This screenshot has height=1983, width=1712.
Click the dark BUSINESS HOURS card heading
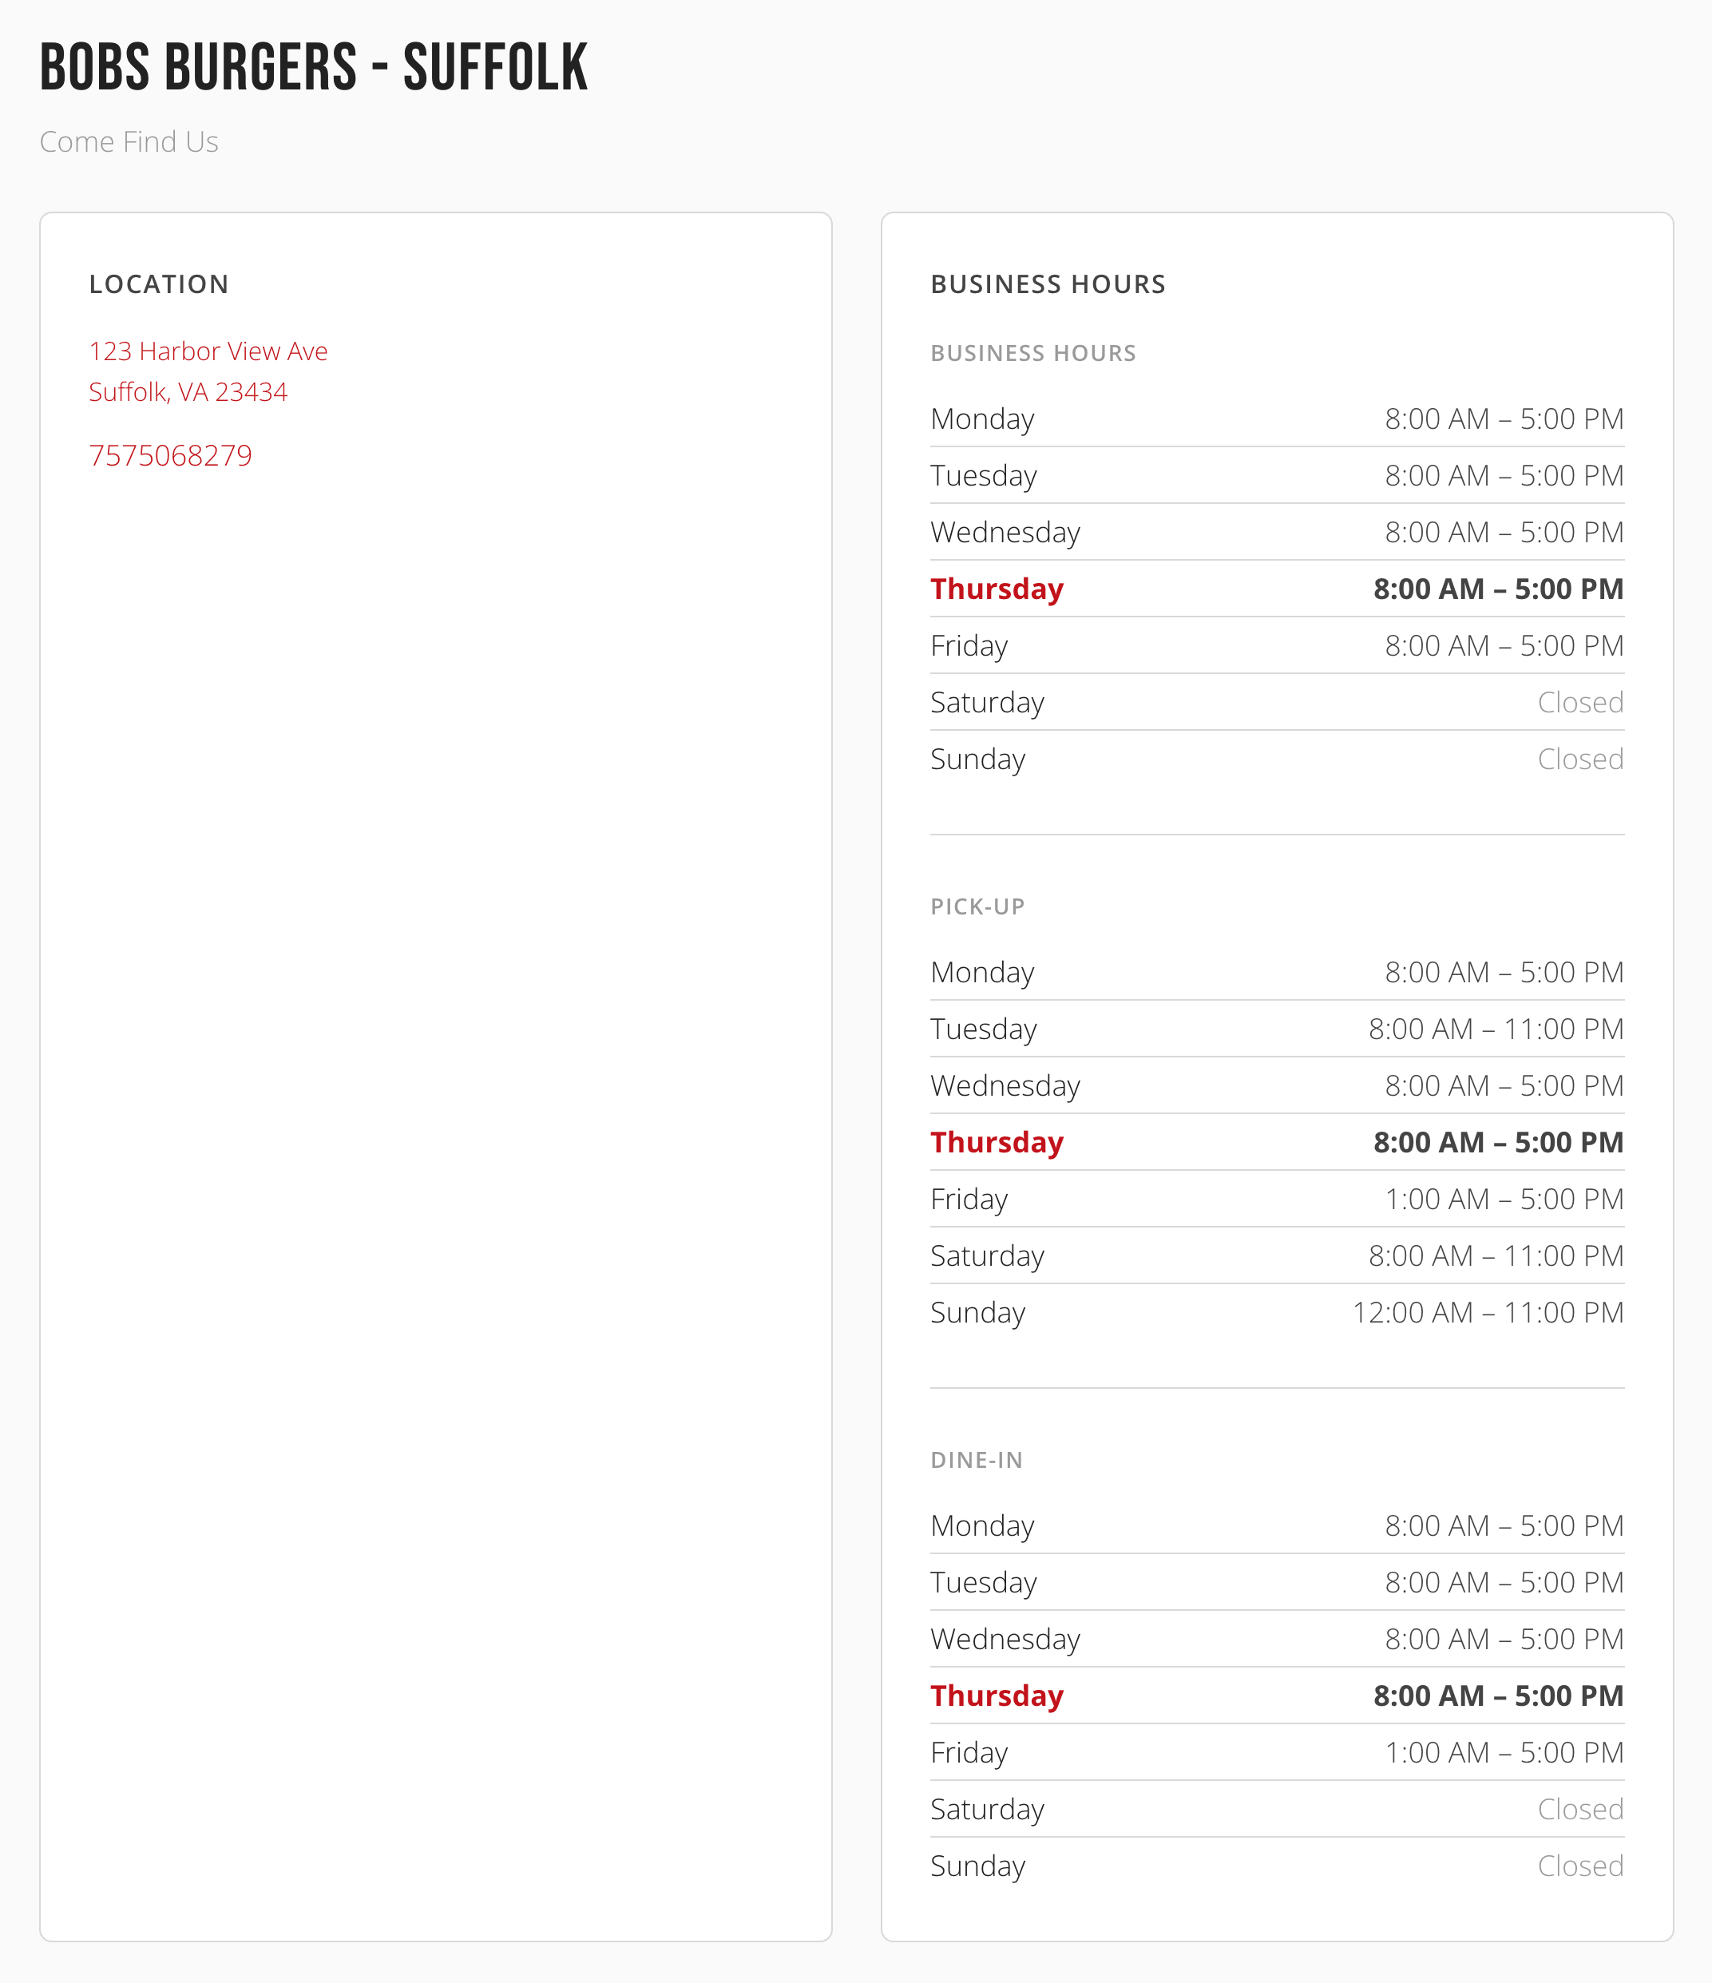pos(1048,284)
